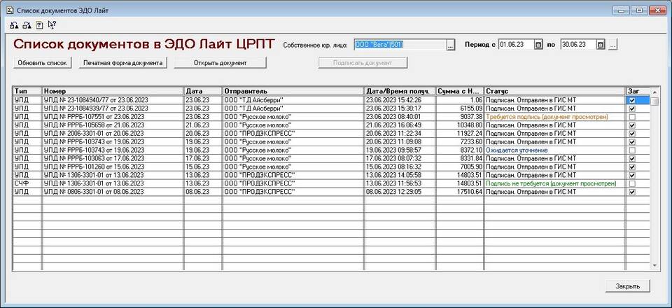Close the form with the Закрыть button

(x=627, y=286)
